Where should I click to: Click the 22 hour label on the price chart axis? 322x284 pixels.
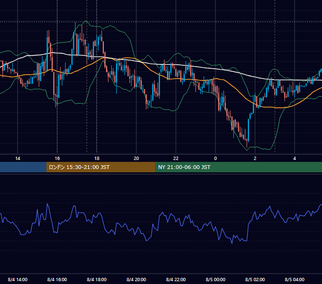(176, 159)
